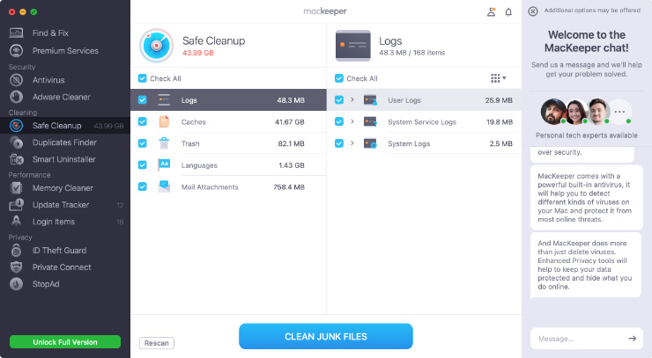The width and height of the screenshot is (652, 358).
Task: Open the grid view options dropdown
Action: pyautogui.click(x=498, y=78)
